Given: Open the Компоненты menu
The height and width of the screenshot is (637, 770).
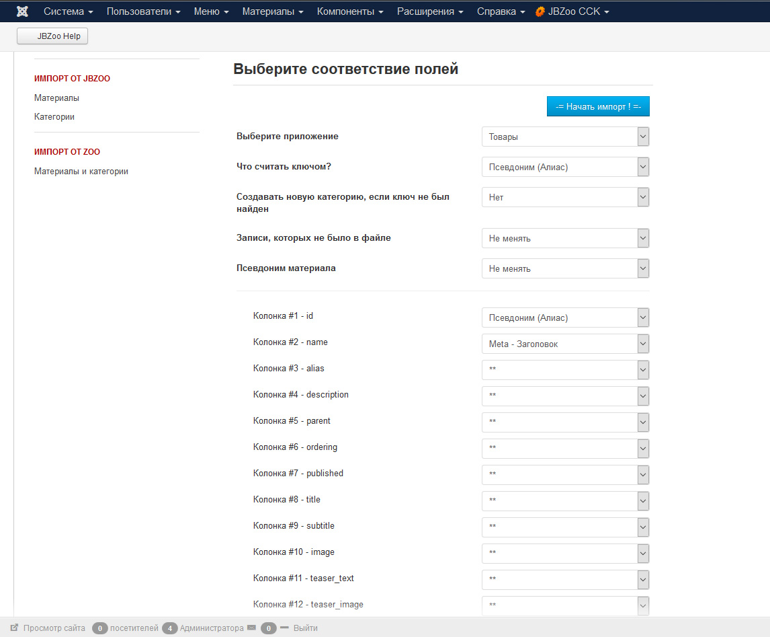Looking at the screenshot, I should tap(349, 11).
